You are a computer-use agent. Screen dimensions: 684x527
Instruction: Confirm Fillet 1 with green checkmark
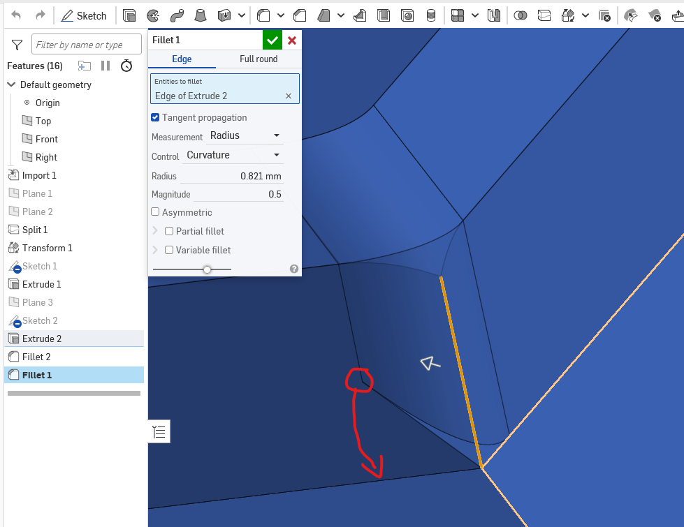click(x=272, y=40)
